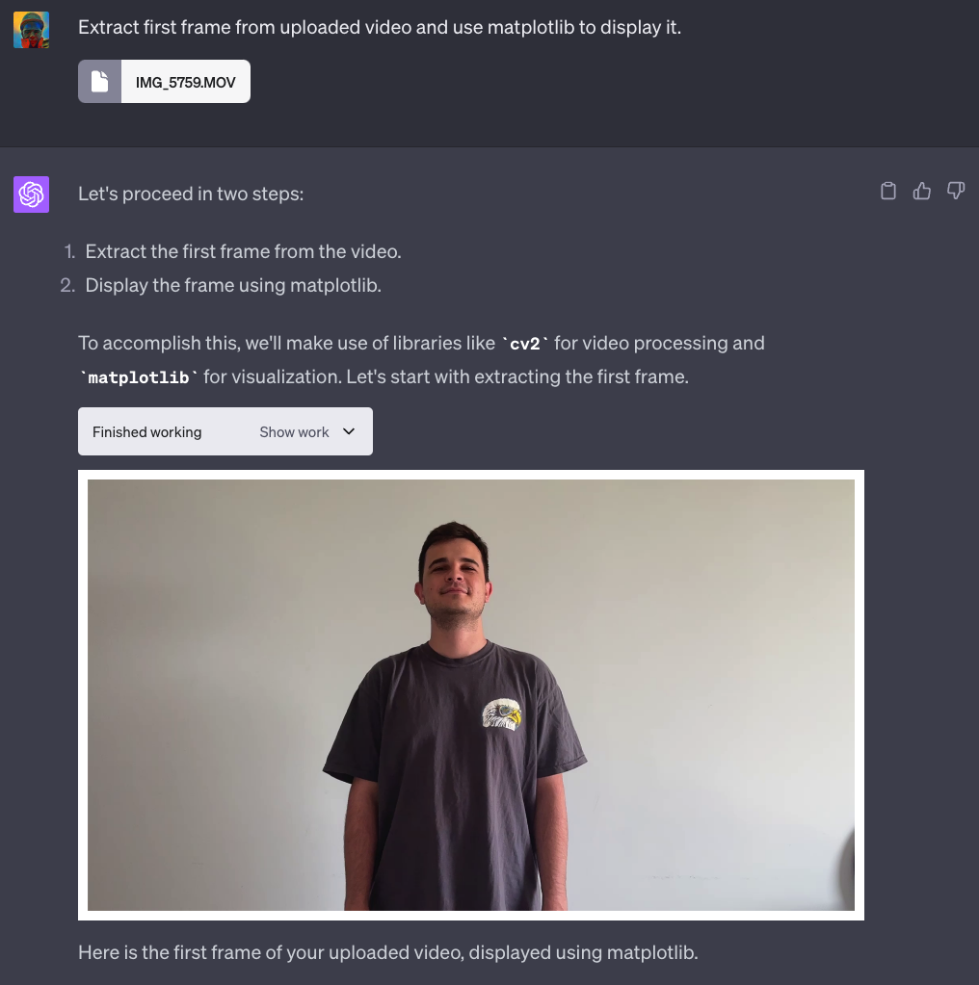This screenshot has width=979, height=985.
Task: Click the user prompt about extracting first frame
Action: [x=380, y=27]
